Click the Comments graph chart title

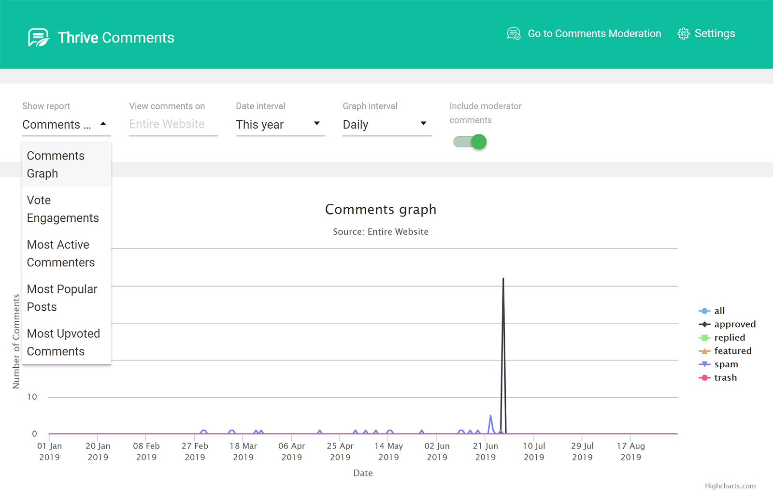click(381, 209)
